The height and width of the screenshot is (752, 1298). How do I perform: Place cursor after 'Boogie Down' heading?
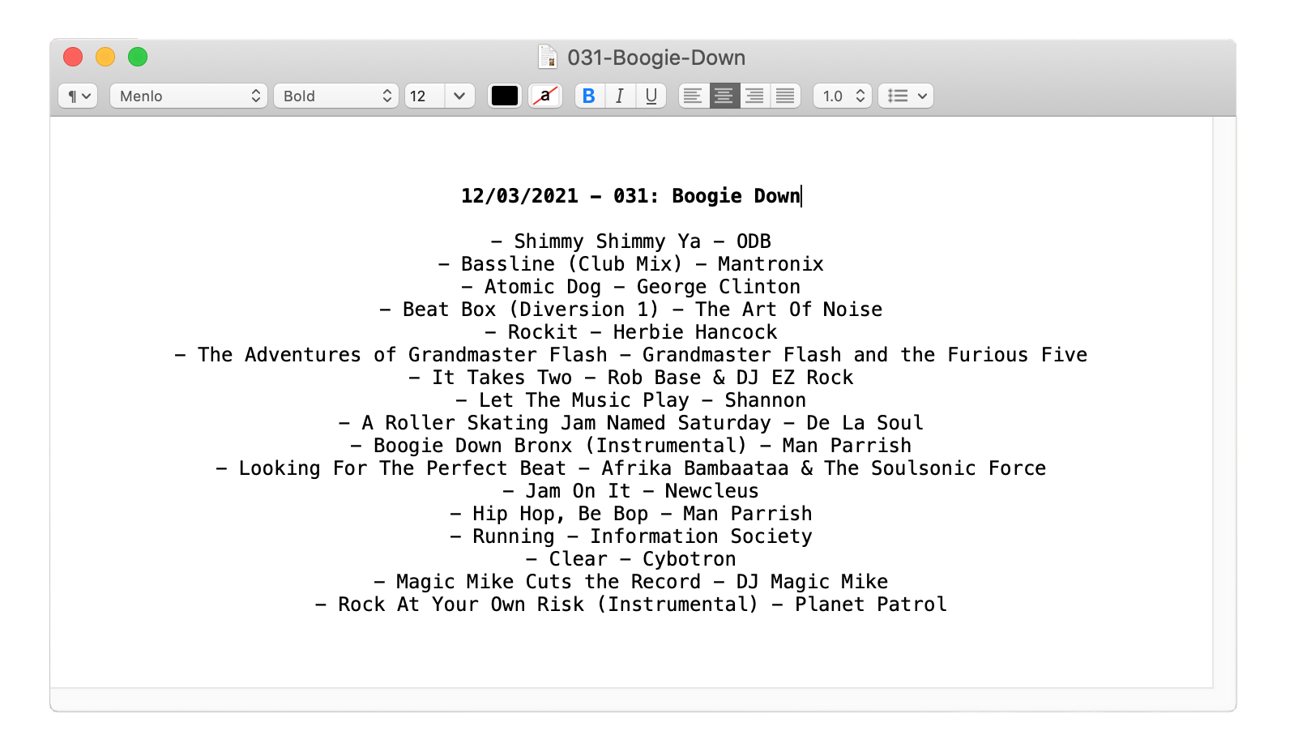click(x=801, y=195)
